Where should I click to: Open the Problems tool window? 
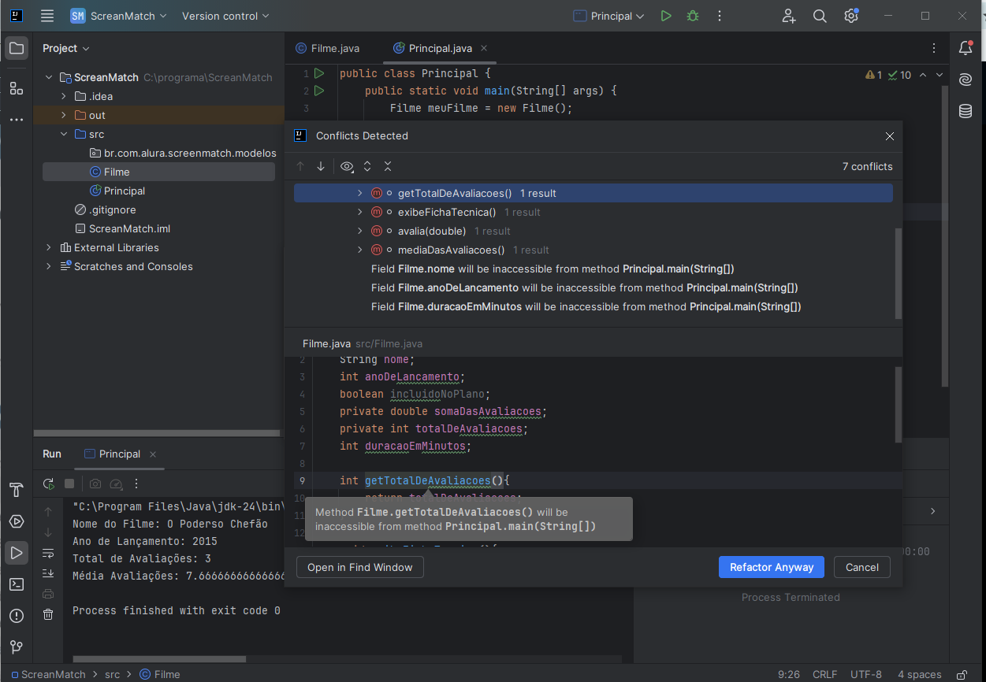tap(17, 616)
